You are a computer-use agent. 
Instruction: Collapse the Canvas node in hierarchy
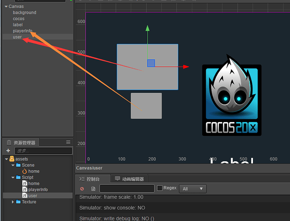(6, 7)
